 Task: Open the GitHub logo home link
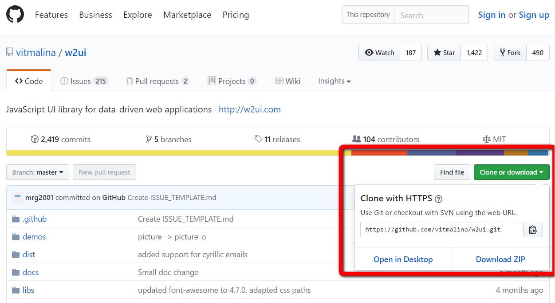(x=16, y=15)
